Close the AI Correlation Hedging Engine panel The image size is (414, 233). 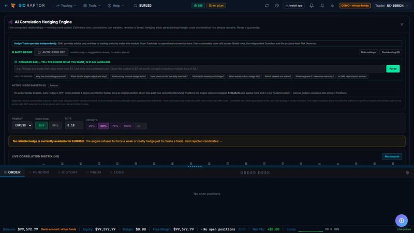click(402, 24)
